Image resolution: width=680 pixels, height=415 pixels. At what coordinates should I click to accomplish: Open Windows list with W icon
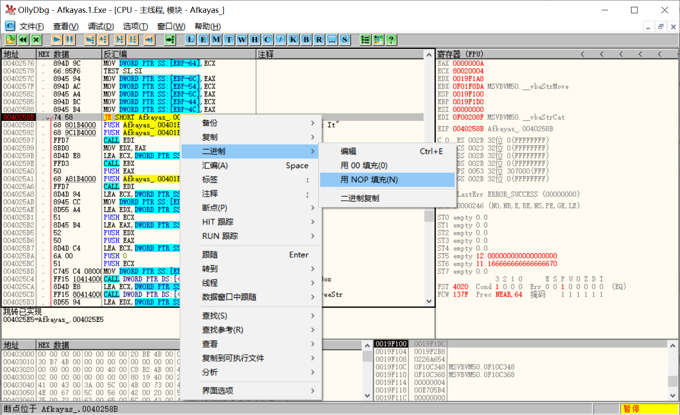(242, 40)
